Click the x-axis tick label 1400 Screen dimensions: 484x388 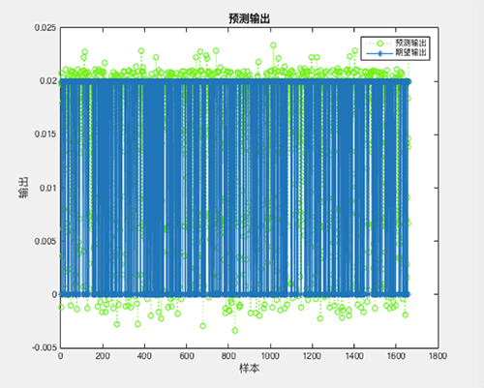point(354,356)
